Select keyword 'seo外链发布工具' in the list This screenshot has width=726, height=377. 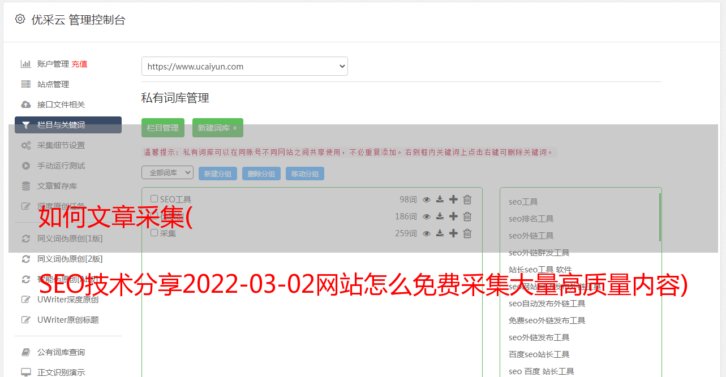tap(539, 337)
